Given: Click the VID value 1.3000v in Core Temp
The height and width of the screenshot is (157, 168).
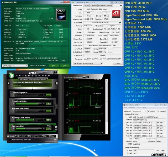Looking at the screenshot, I should (x=138, y=139).
